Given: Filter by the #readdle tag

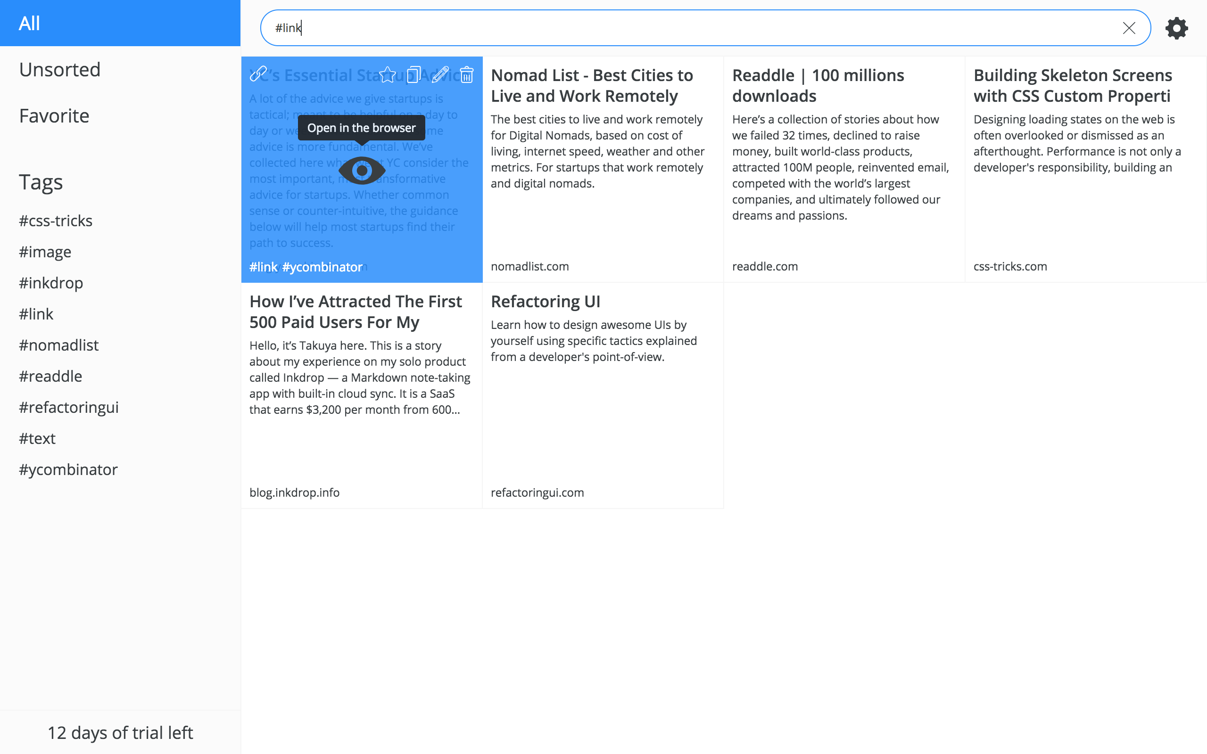Looking at the screenshot, I should click(x=51, y=376).
